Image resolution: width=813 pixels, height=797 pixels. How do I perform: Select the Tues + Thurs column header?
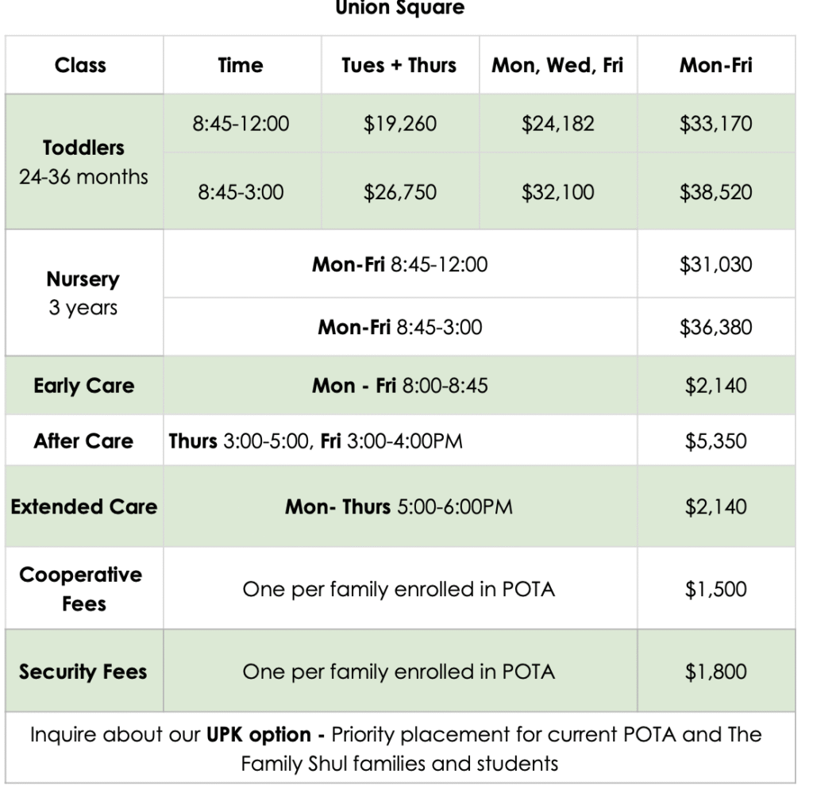[399, 65]
